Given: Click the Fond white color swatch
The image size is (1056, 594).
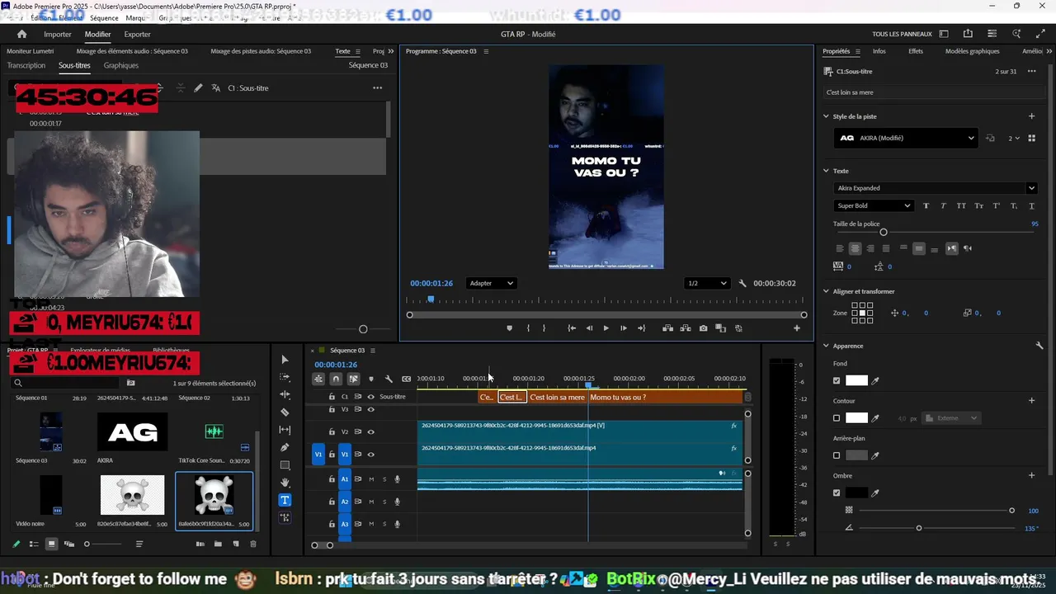Looking at the screenshot, I should point(856,380).
